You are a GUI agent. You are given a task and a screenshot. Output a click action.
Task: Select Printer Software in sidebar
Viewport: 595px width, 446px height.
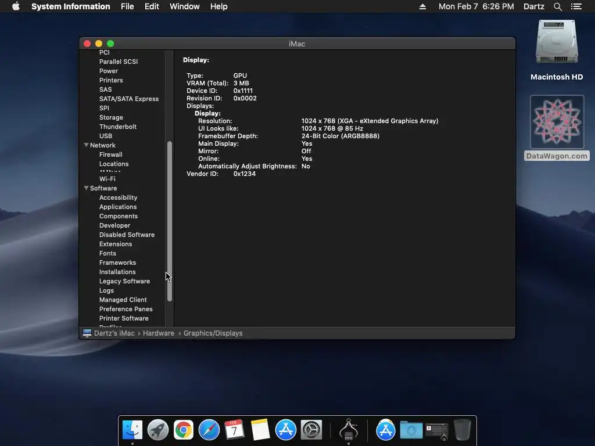[124, 318]
